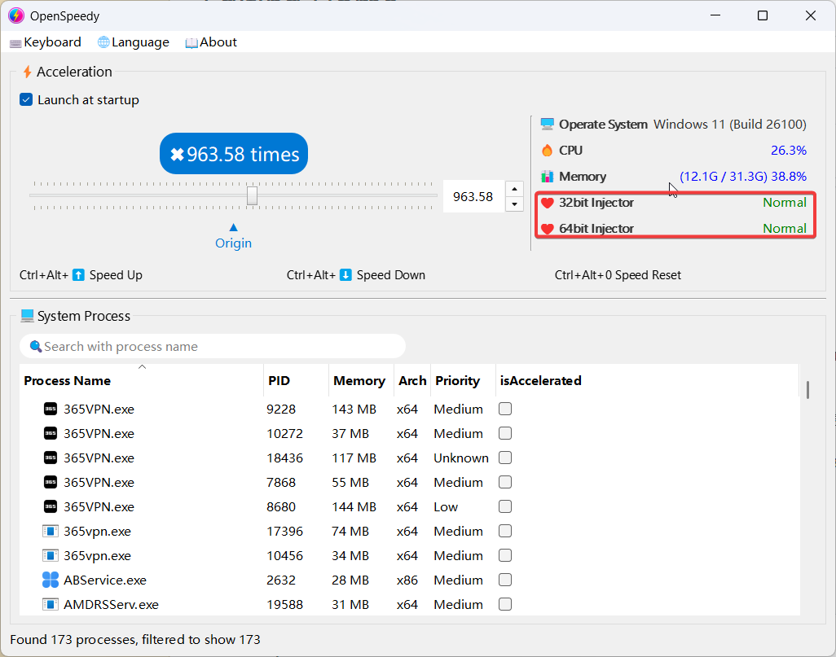The height and width of the screenshot is (657, 836).
Task: Click the 963.58 speed value field
Action: 473,197
